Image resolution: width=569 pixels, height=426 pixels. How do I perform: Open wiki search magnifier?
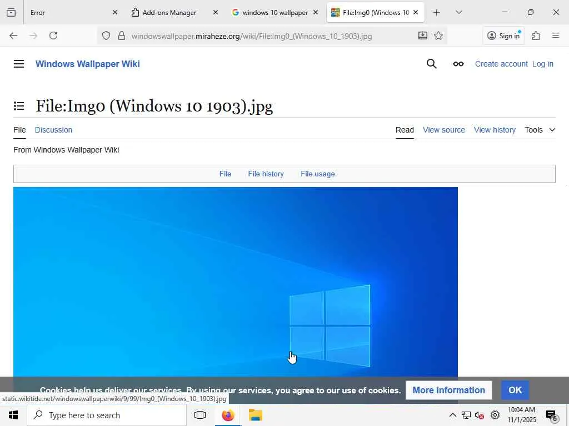[x=431, y=64]
